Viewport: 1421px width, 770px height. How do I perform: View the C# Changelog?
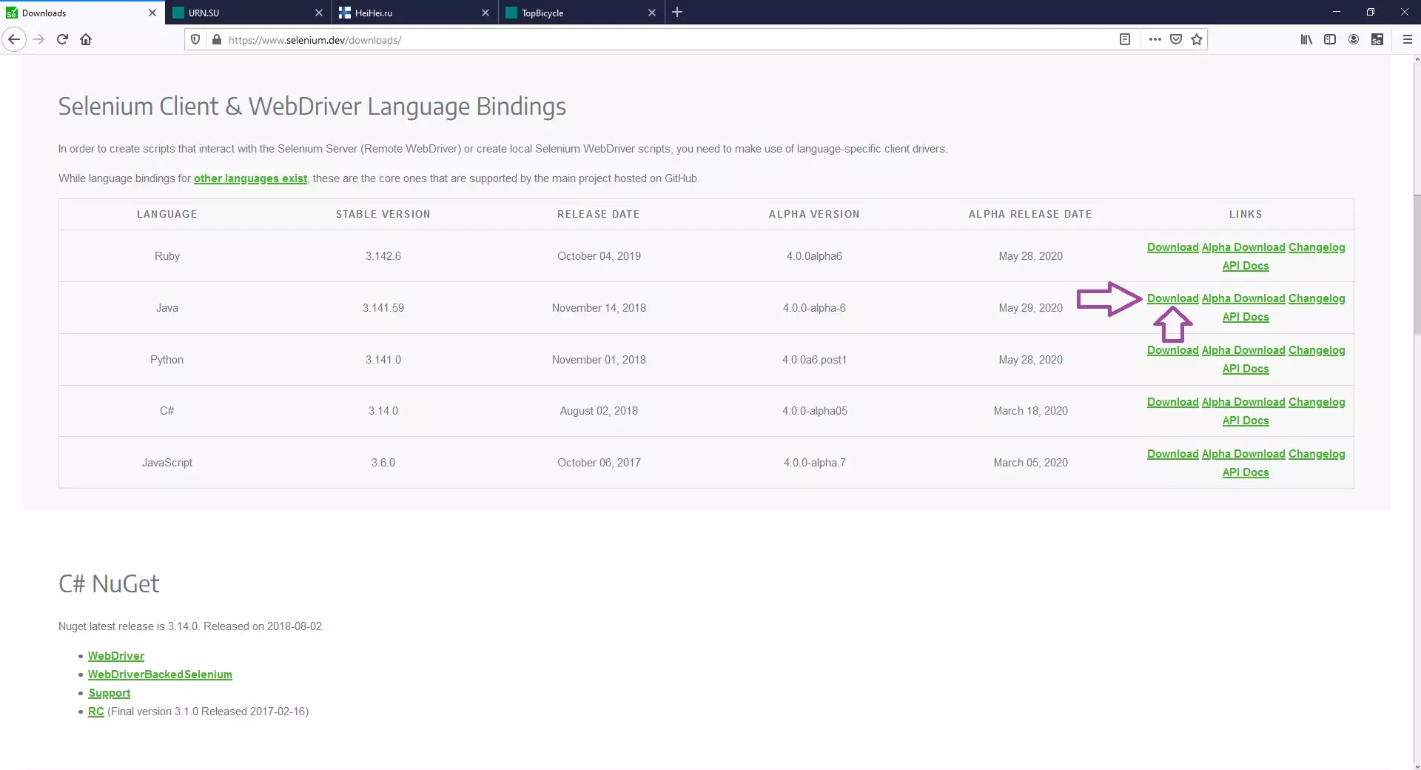(x=1317, y=402)
